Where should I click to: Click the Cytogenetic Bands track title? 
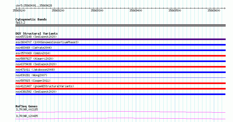[x=31, y=19]
